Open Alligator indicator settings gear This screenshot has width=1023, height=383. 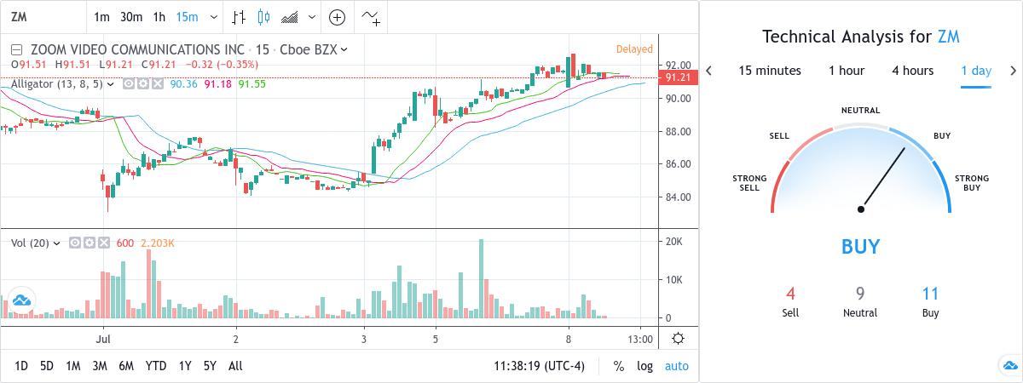tap(142, 83)
